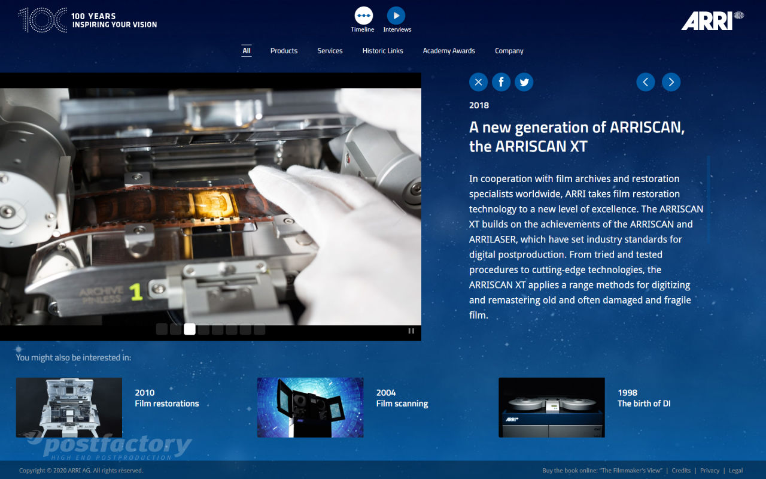Open the Privacy footer link
This screenshot has height=479, width=766.
pos(710,471)
